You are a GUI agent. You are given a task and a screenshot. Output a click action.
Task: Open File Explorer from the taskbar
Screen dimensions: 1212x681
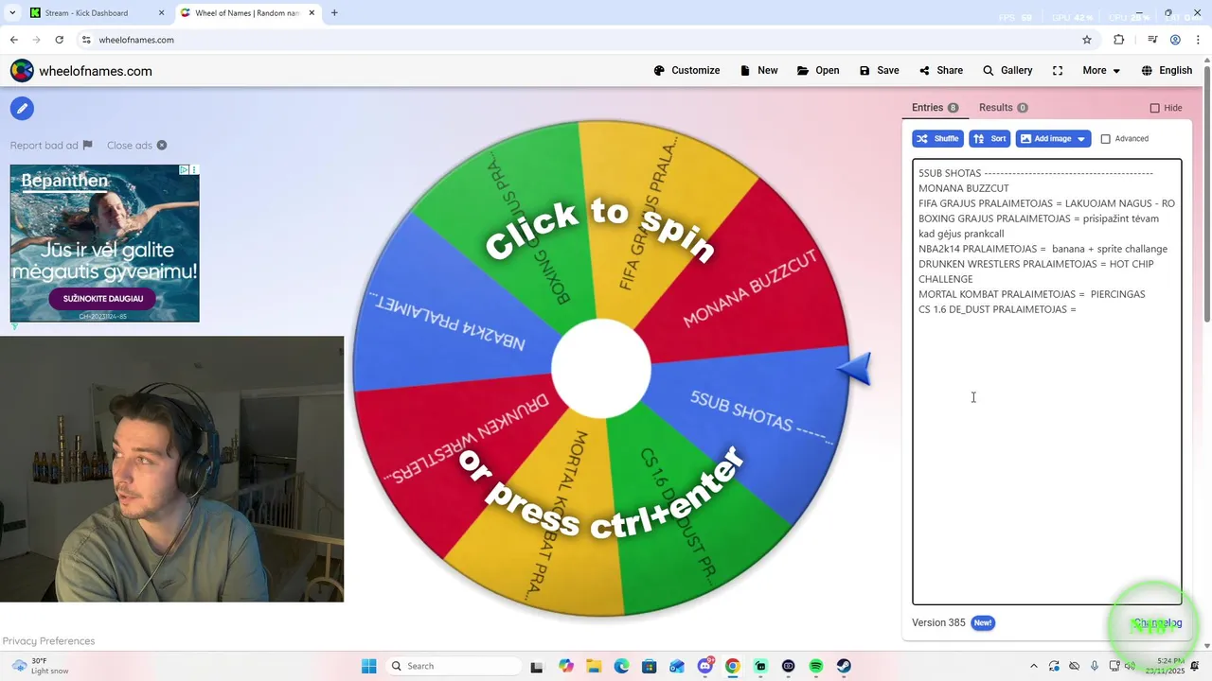pyautogui.click(x=593, y=666)
